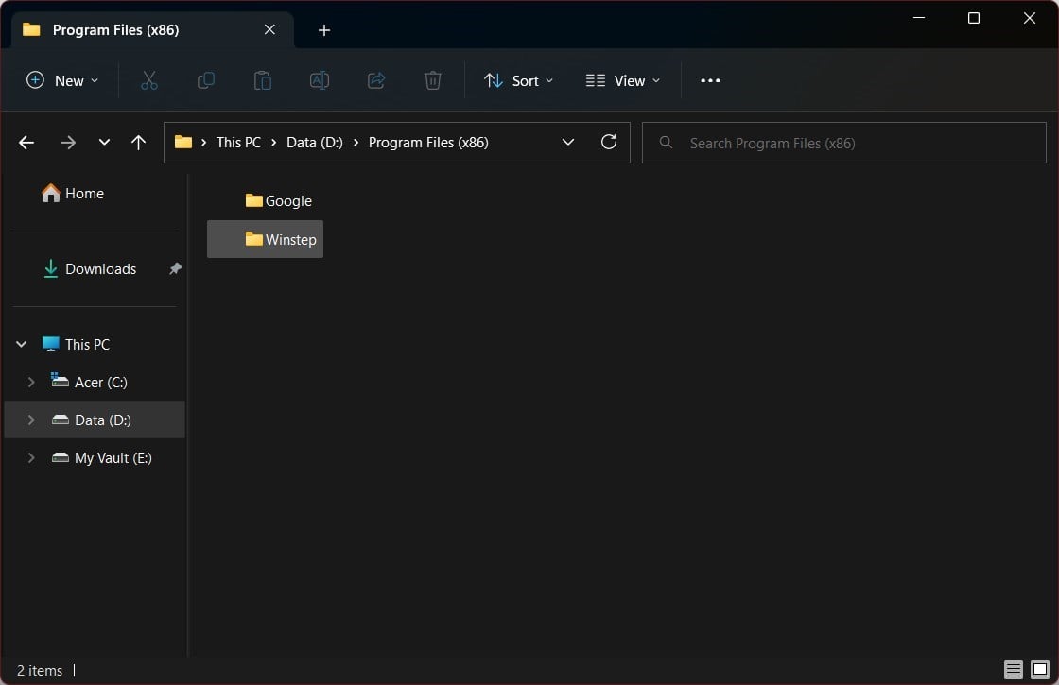
Task: Open the Sort dropdown menu
Action: [519, 80]
